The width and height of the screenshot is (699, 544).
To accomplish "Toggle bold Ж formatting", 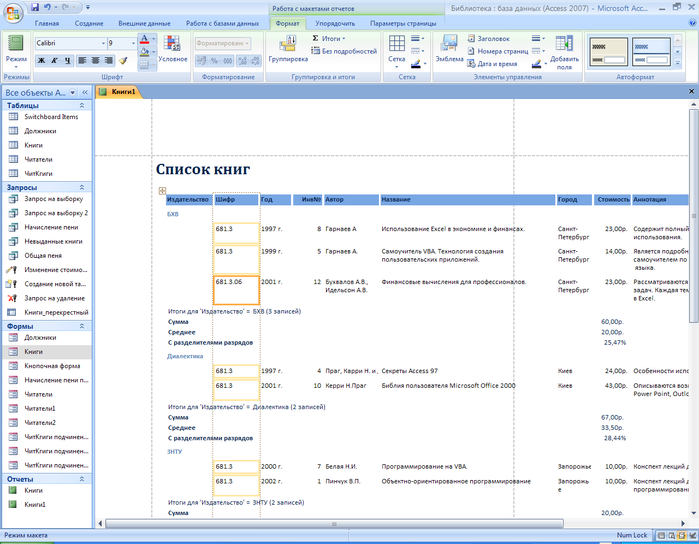I will point(41,61).
